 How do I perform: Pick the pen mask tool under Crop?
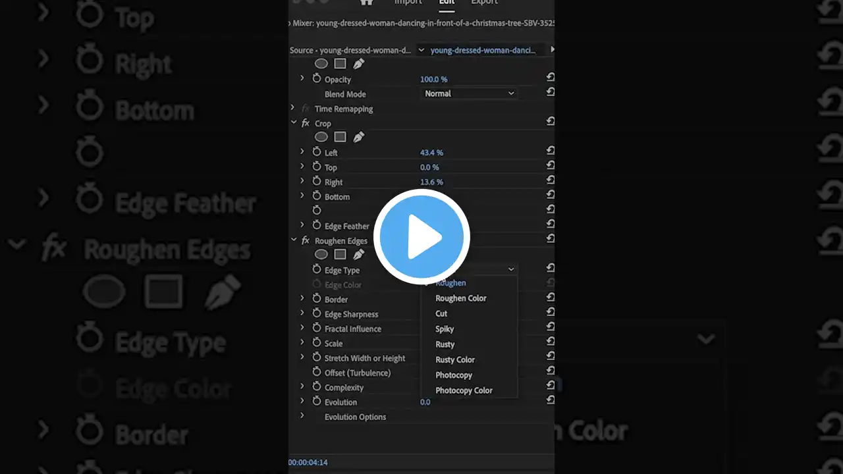tap(358, 137)
